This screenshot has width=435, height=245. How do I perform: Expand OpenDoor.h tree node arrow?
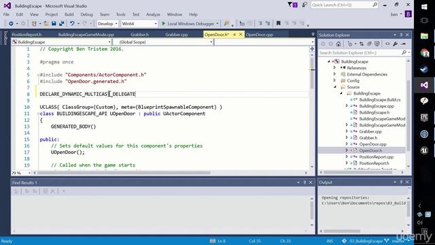pos(347,150)
